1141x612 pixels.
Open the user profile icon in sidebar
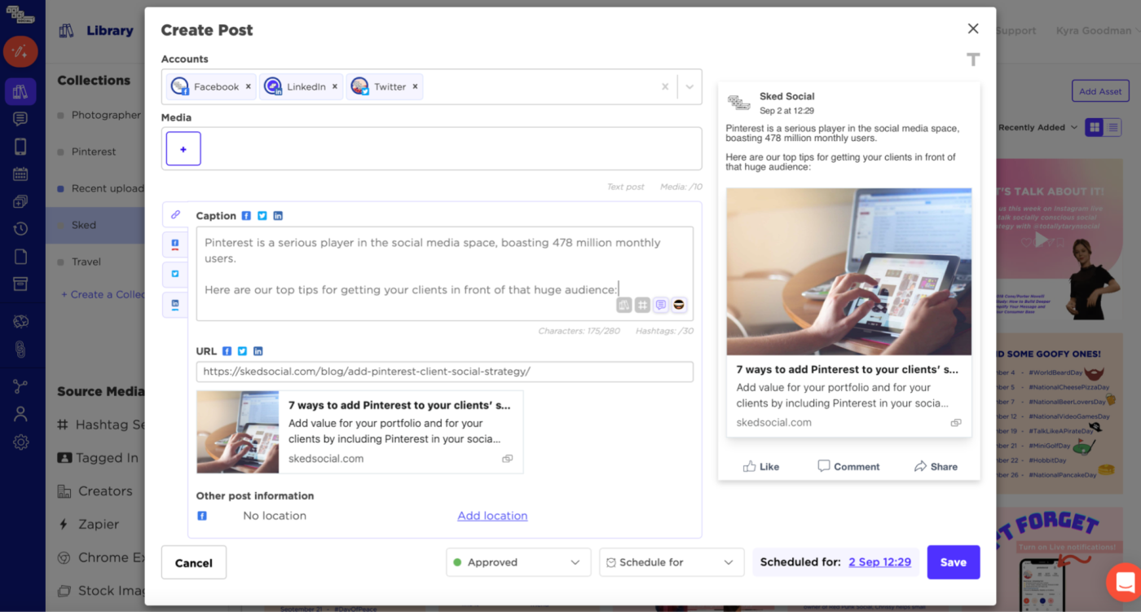(20, 414)
